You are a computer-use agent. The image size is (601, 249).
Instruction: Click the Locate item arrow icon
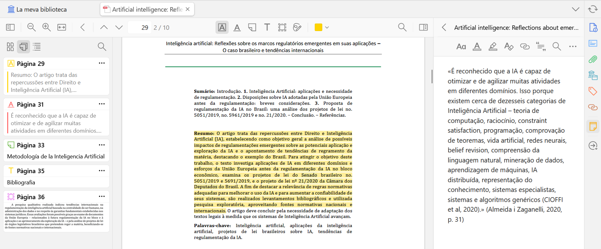point(593,145)
